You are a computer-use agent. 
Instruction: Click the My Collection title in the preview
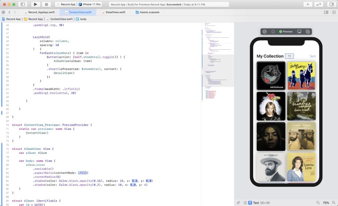[270, 56]
